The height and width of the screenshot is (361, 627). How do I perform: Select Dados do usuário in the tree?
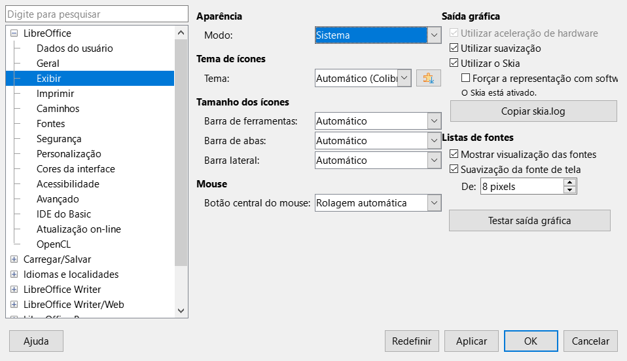75,48
